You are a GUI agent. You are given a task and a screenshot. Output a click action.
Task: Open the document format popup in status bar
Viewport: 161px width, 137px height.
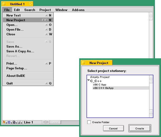click(x=15, y=122)
